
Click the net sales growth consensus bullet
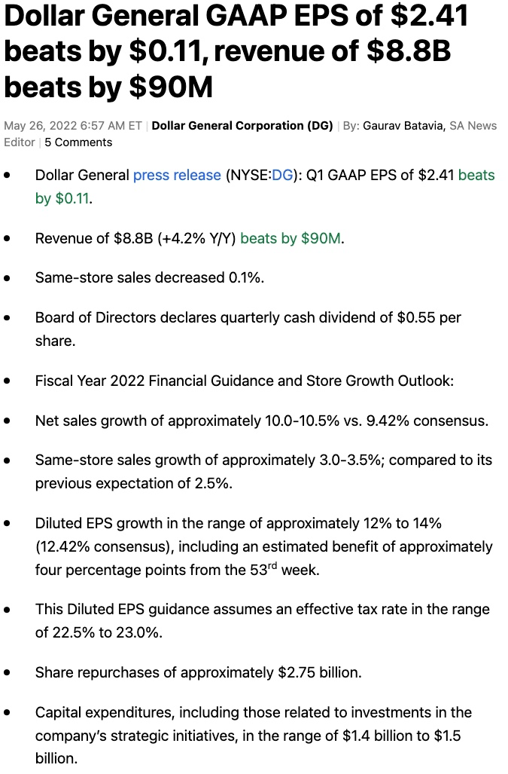click(x=262, y=421)
